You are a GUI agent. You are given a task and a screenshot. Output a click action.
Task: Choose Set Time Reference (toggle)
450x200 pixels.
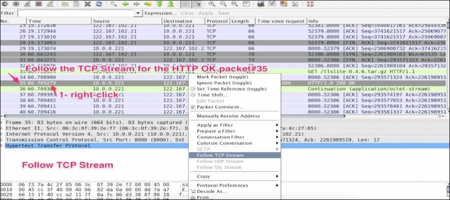[234, 89]
